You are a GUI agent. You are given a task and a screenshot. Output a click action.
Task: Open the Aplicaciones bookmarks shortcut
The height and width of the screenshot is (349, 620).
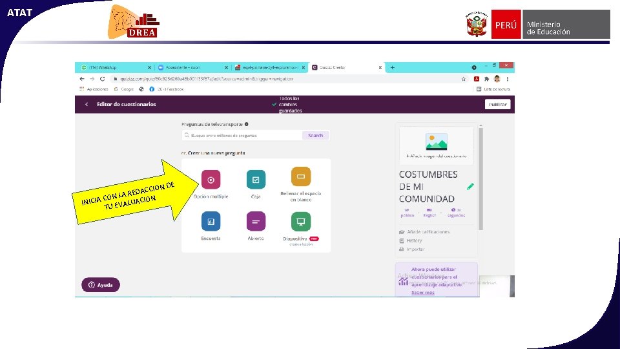click(x=94, y=89)
